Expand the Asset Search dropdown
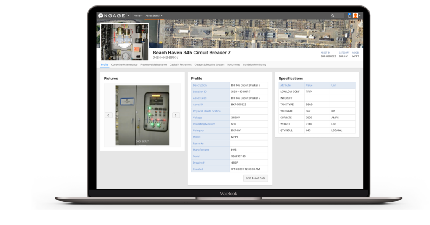The height and width of the screenshot is (225, 430). tap(154, 15)
